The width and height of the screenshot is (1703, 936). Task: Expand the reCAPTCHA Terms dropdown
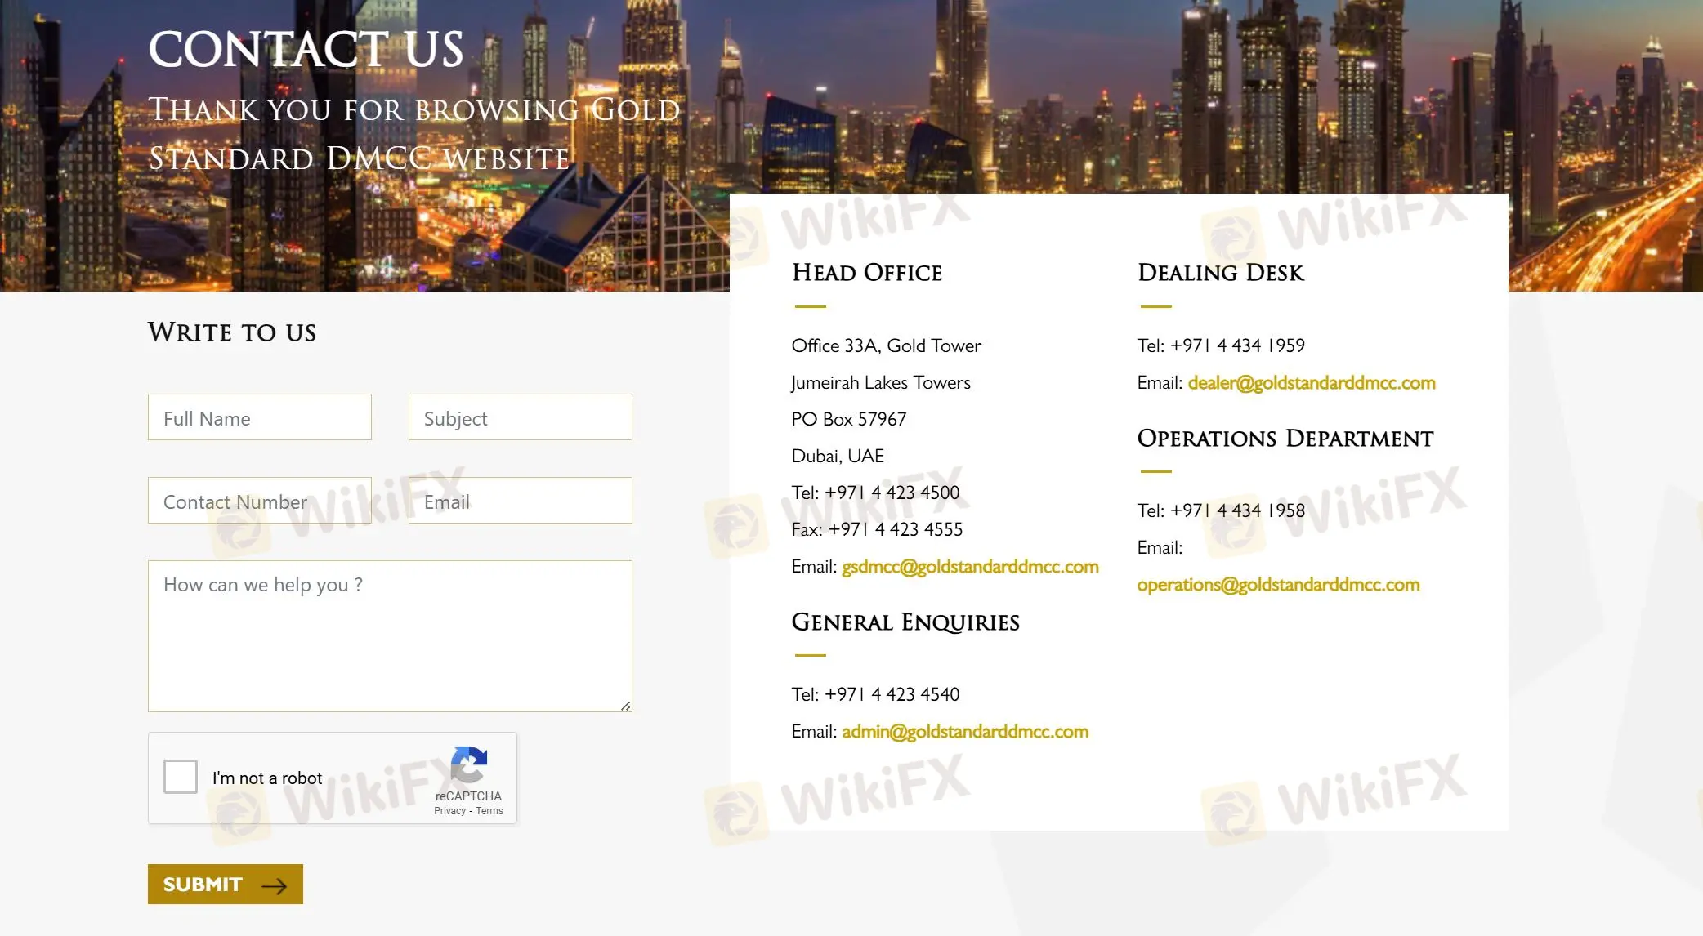coord(489,810)
